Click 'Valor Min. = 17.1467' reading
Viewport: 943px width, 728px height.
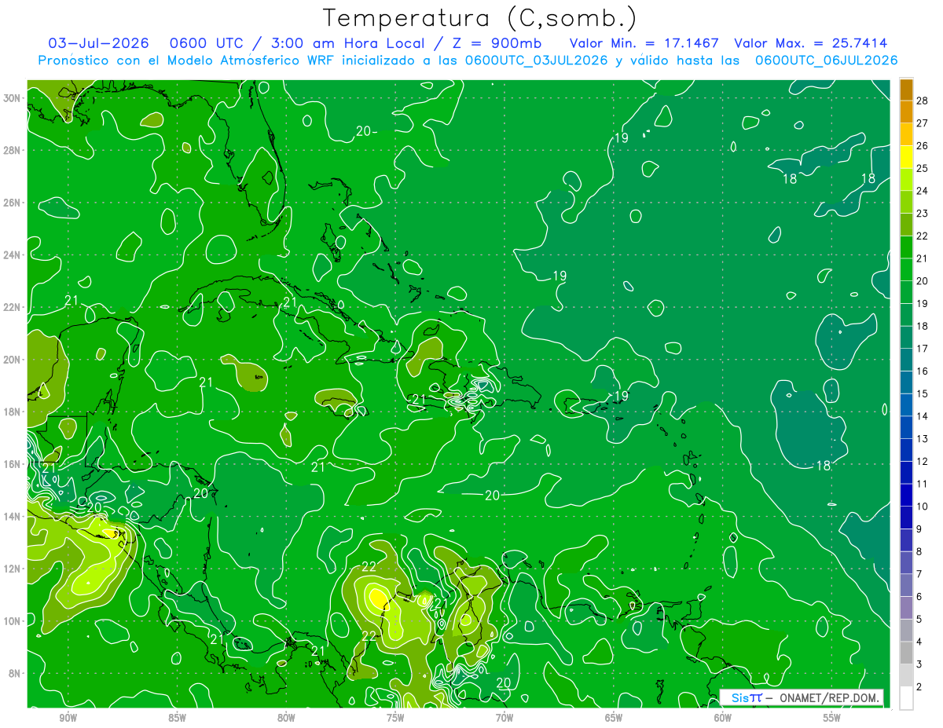coord(643,43)
